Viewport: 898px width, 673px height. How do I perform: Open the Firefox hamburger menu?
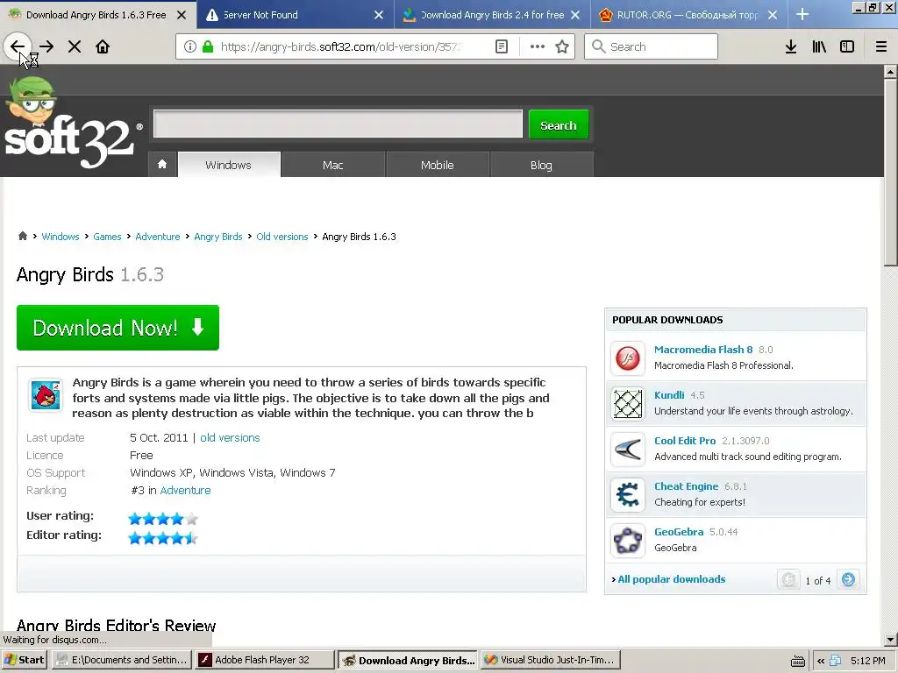pyautogui.click(x=880, y=46)
